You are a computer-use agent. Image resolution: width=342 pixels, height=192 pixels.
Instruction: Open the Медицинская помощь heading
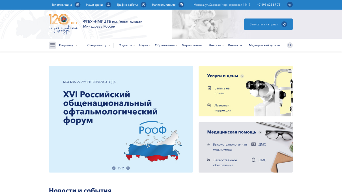tap(232, 132)
